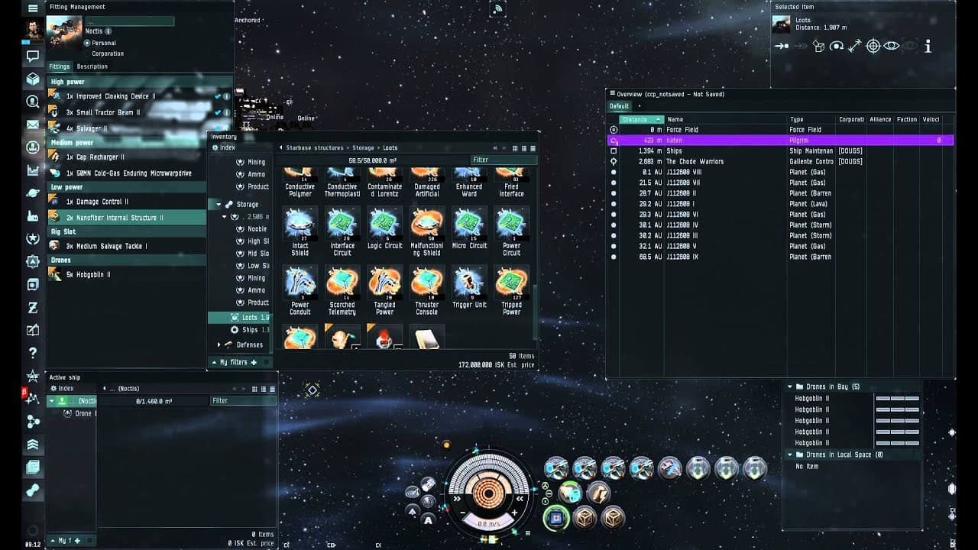Click the Look At eye icon in Selected Item
Screen dimensions: 978x550
click(x=891, y=47)
